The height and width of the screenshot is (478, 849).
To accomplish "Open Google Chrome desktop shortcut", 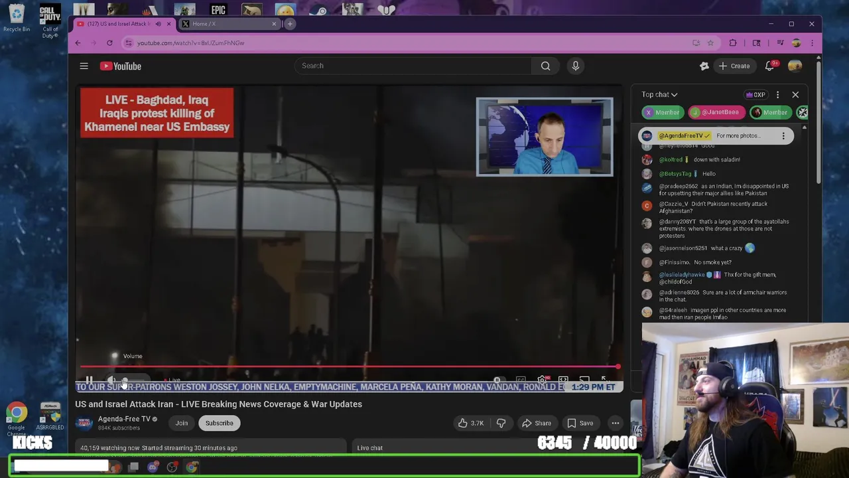I will (17, 418).
